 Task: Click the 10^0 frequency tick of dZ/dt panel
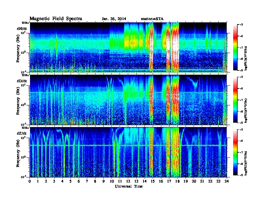click(24, 157)
